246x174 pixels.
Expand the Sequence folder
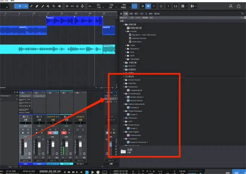click(x=126, y=49)
